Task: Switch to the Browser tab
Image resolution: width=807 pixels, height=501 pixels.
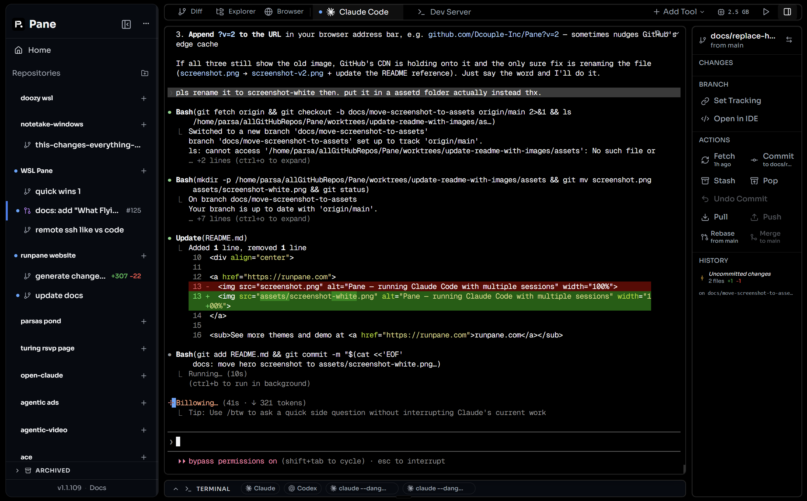Action: [x=284, y=12]
